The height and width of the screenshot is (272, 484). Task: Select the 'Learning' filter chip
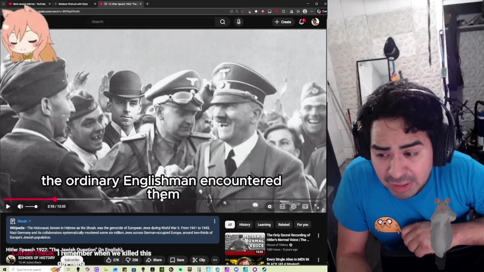point(264,224)
